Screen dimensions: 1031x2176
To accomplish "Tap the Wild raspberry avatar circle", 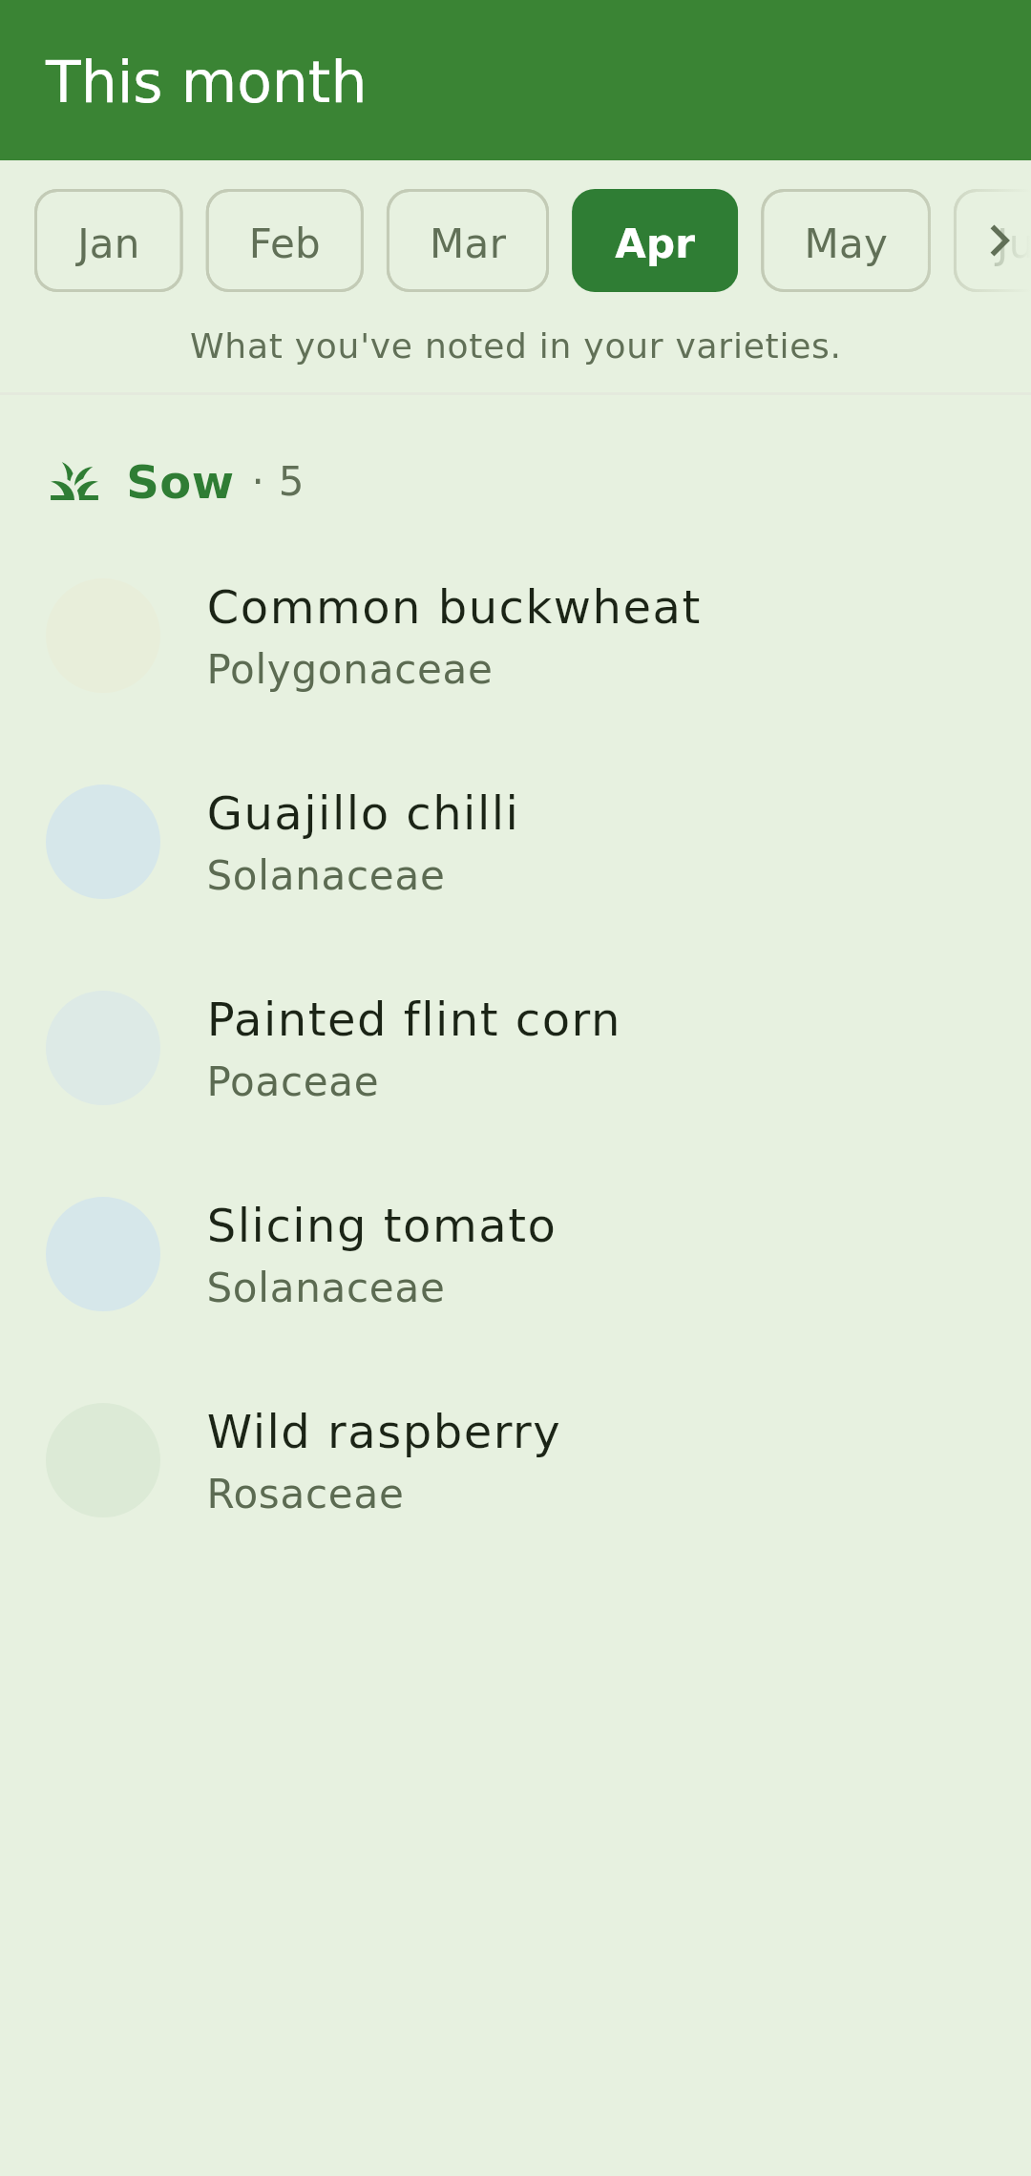I will (x=103, y=1460).
